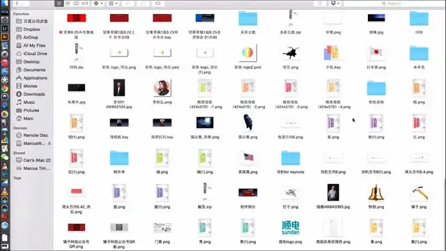Go back with the Finder back arrow
446x251 pixels.
(x=17, y=3)
